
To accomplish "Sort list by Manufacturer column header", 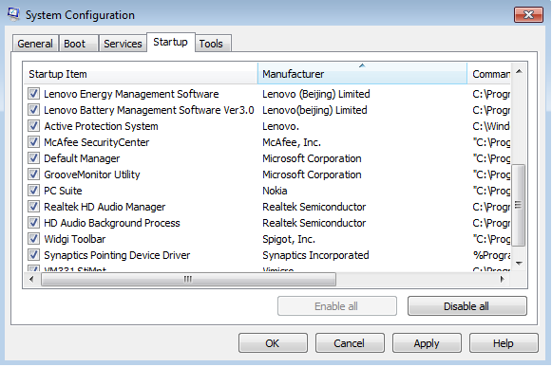I will tap(363, 74).
